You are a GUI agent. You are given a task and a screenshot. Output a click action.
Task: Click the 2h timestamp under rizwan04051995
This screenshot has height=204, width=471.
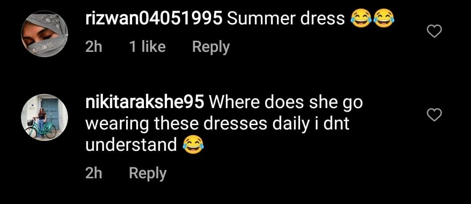tap(94, 47)
